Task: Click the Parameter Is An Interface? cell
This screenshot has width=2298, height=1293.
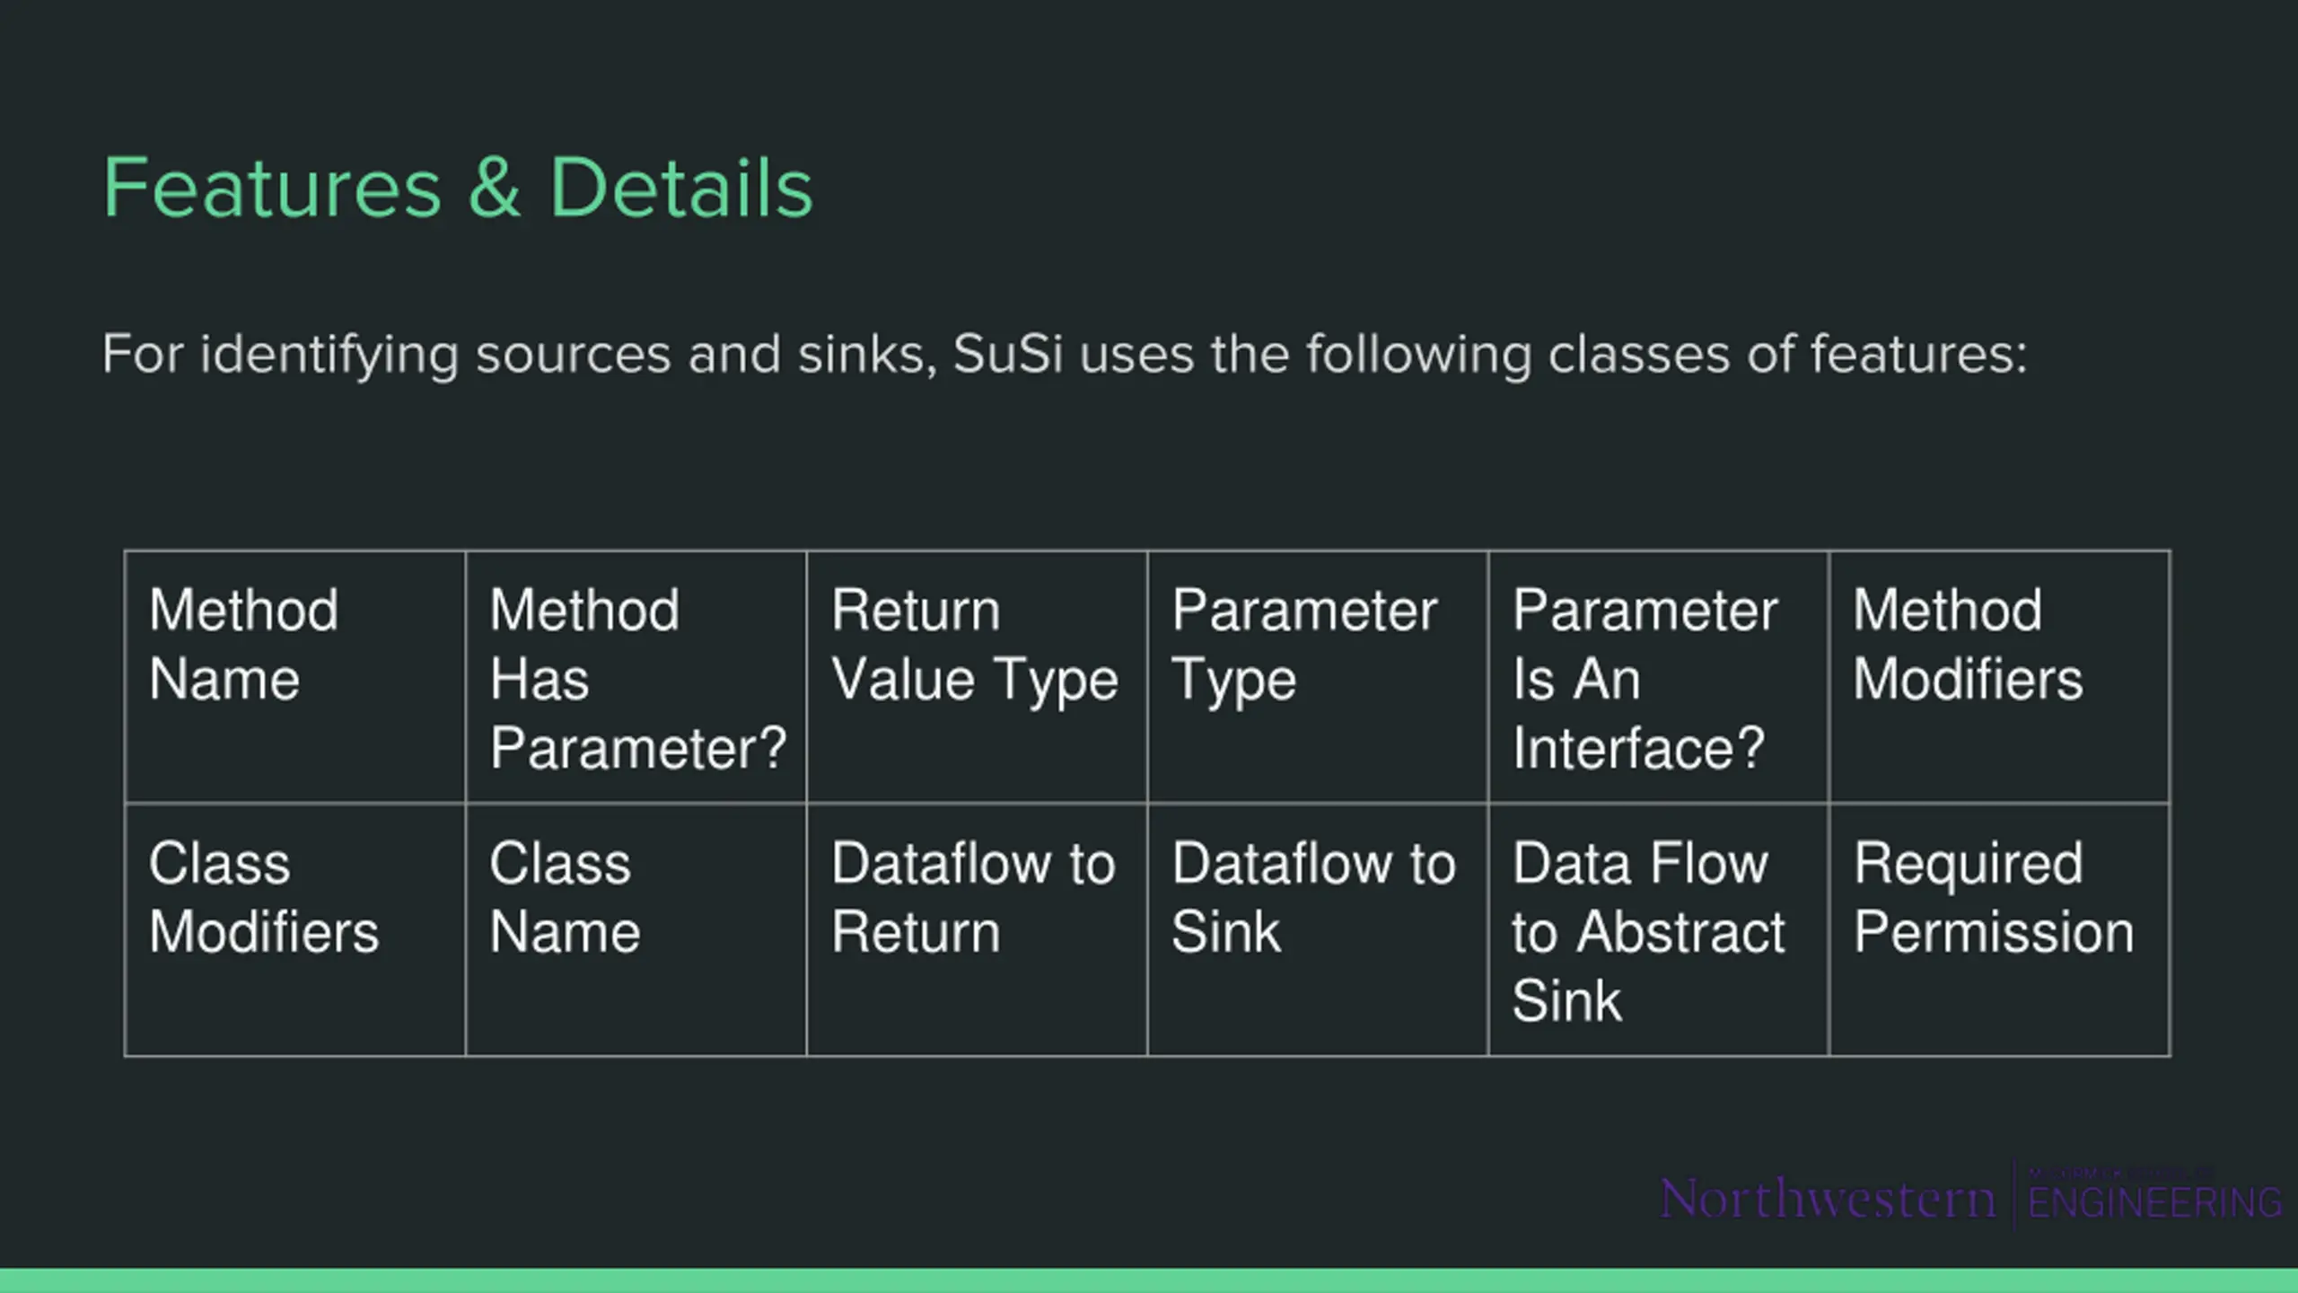Action: [1659, 677]
